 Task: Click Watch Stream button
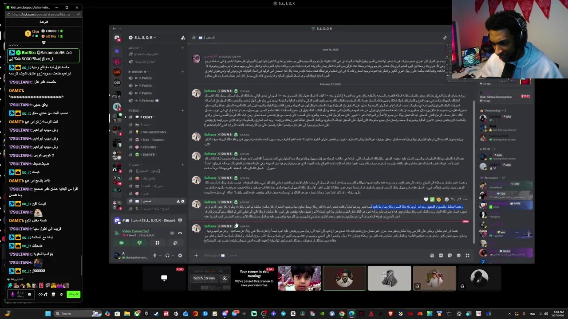tap(204, 278)
